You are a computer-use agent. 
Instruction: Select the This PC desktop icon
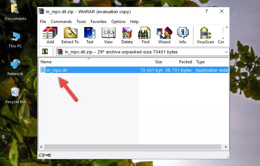click(x=15, y=40)
